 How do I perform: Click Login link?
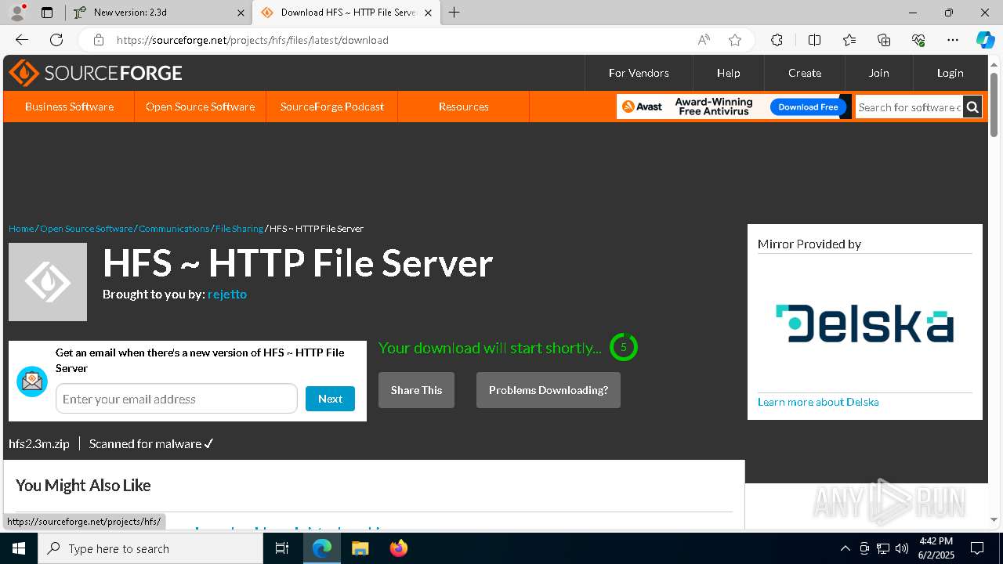(x=950, y=73)
